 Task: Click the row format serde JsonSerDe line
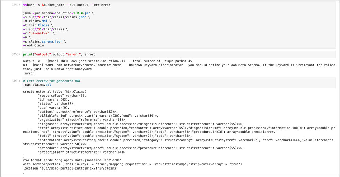click(72, 160)
